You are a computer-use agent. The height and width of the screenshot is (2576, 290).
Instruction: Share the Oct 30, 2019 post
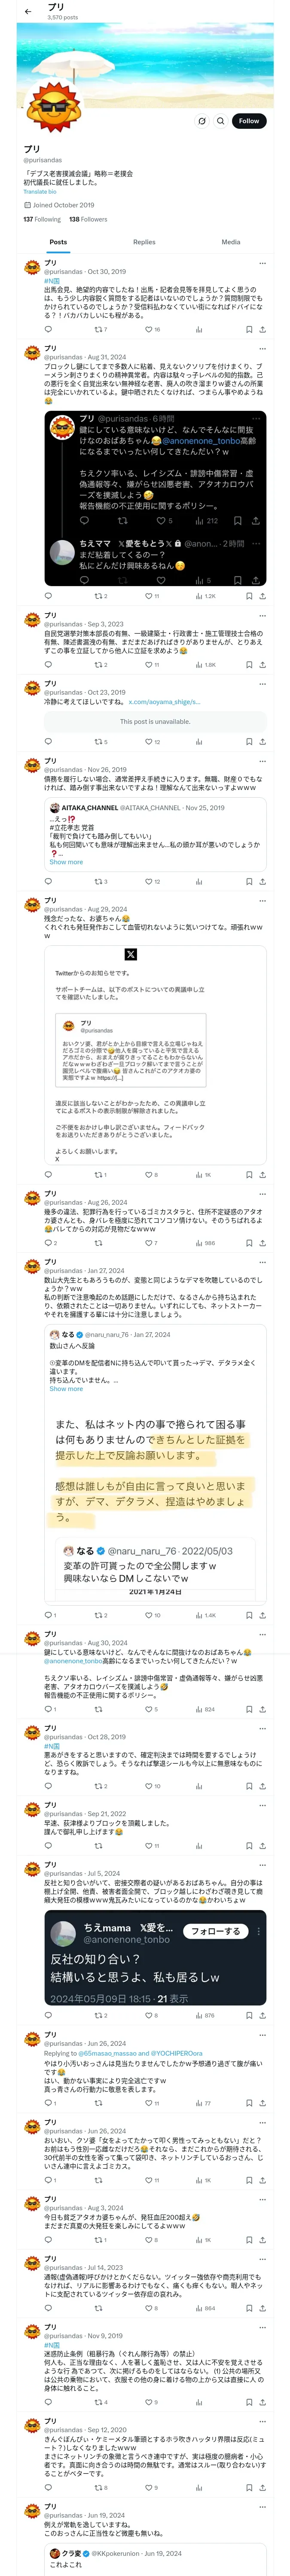[x=262, y=329]
